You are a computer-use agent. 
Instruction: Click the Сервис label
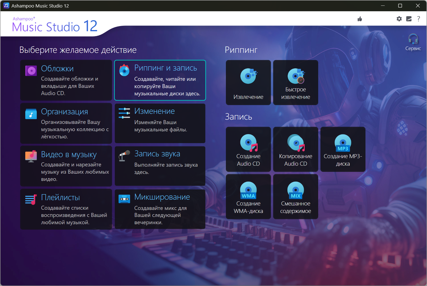[413, 49]
